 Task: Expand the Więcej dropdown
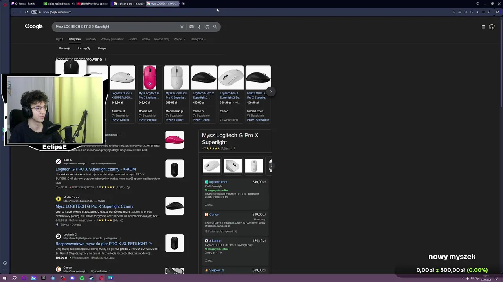179,39
